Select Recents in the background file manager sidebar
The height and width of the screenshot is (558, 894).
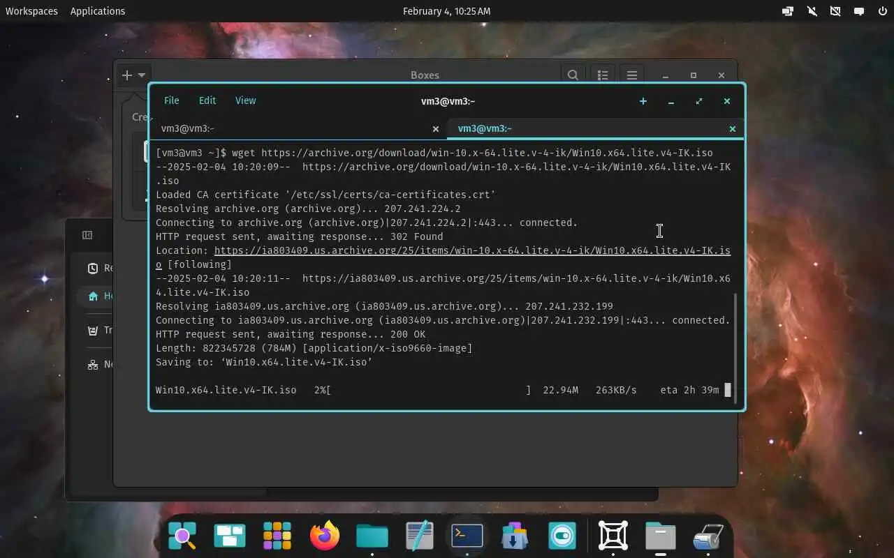pyautogui.click(x=101, y=268)
